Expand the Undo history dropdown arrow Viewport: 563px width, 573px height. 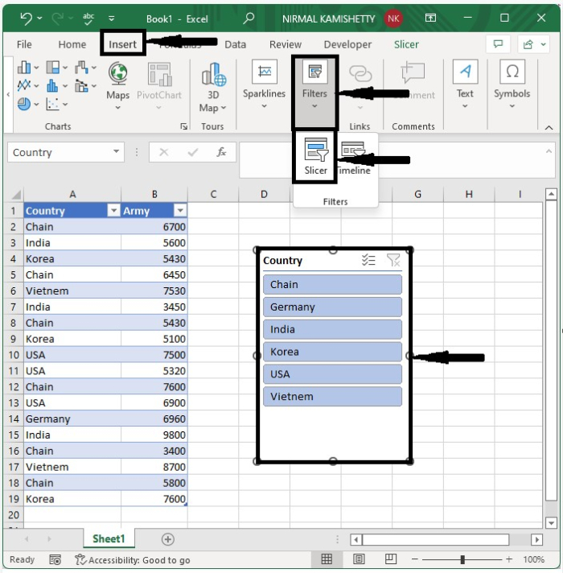pyautogui.click(x=39, y=18)
